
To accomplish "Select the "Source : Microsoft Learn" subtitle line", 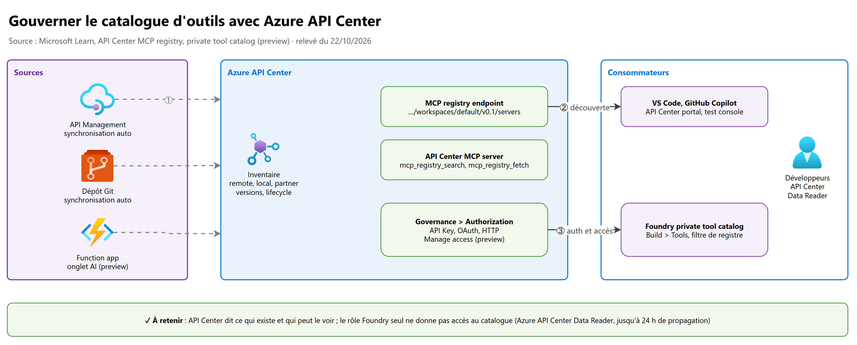I will (x=190, y=41).
